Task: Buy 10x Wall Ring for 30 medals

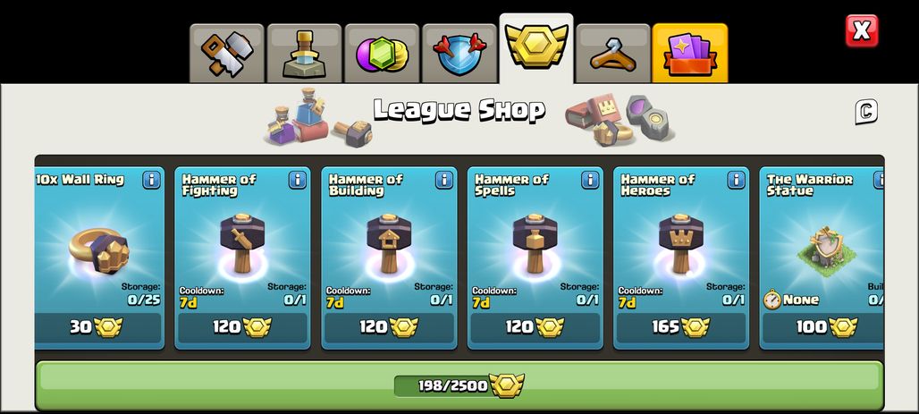Action: (x=97, y=327)
